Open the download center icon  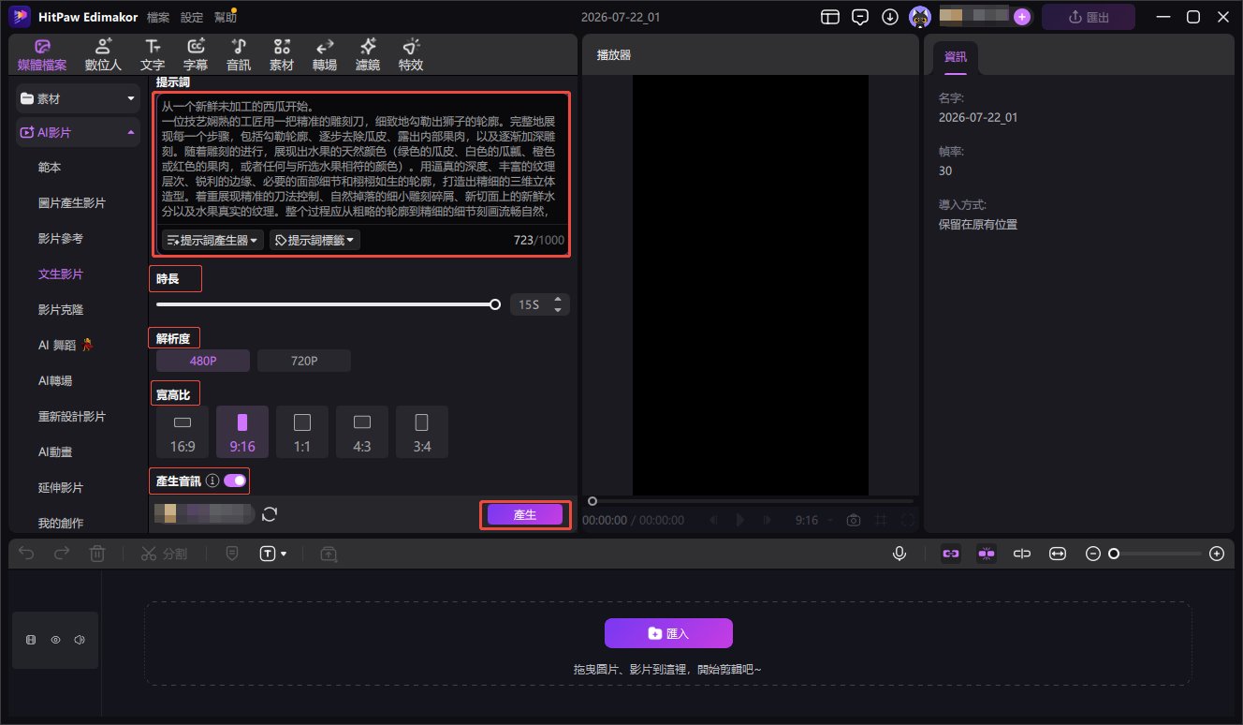[x=890, y=17]
